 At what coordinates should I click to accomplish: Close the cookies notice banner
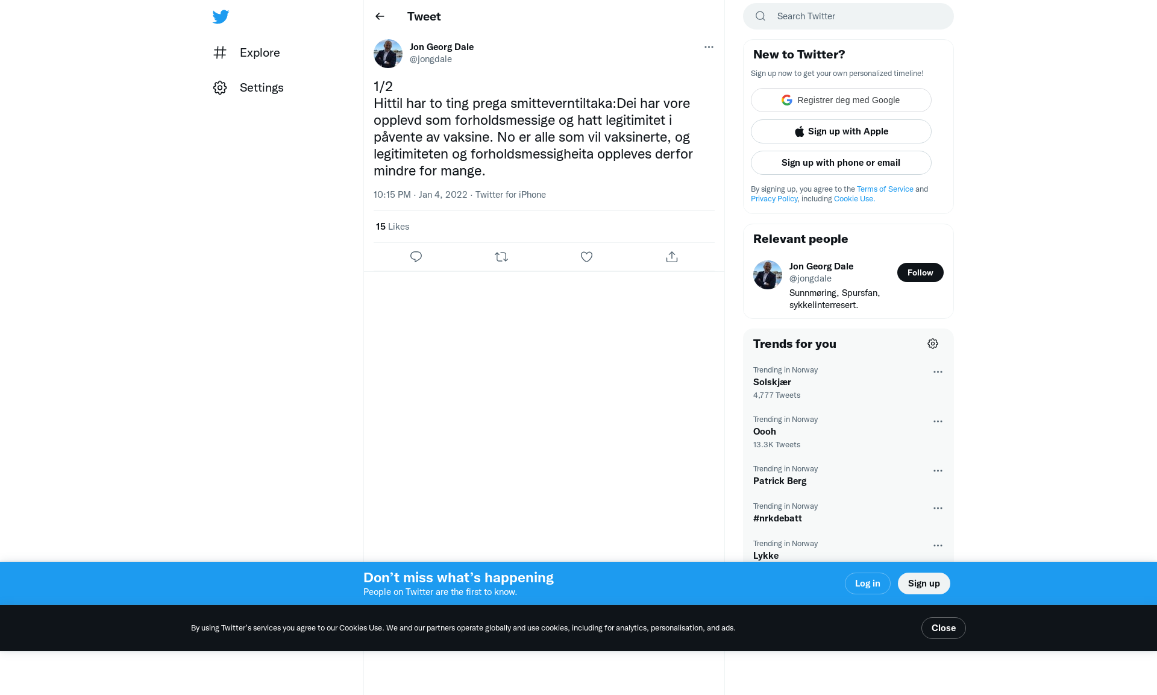point(943,628)
